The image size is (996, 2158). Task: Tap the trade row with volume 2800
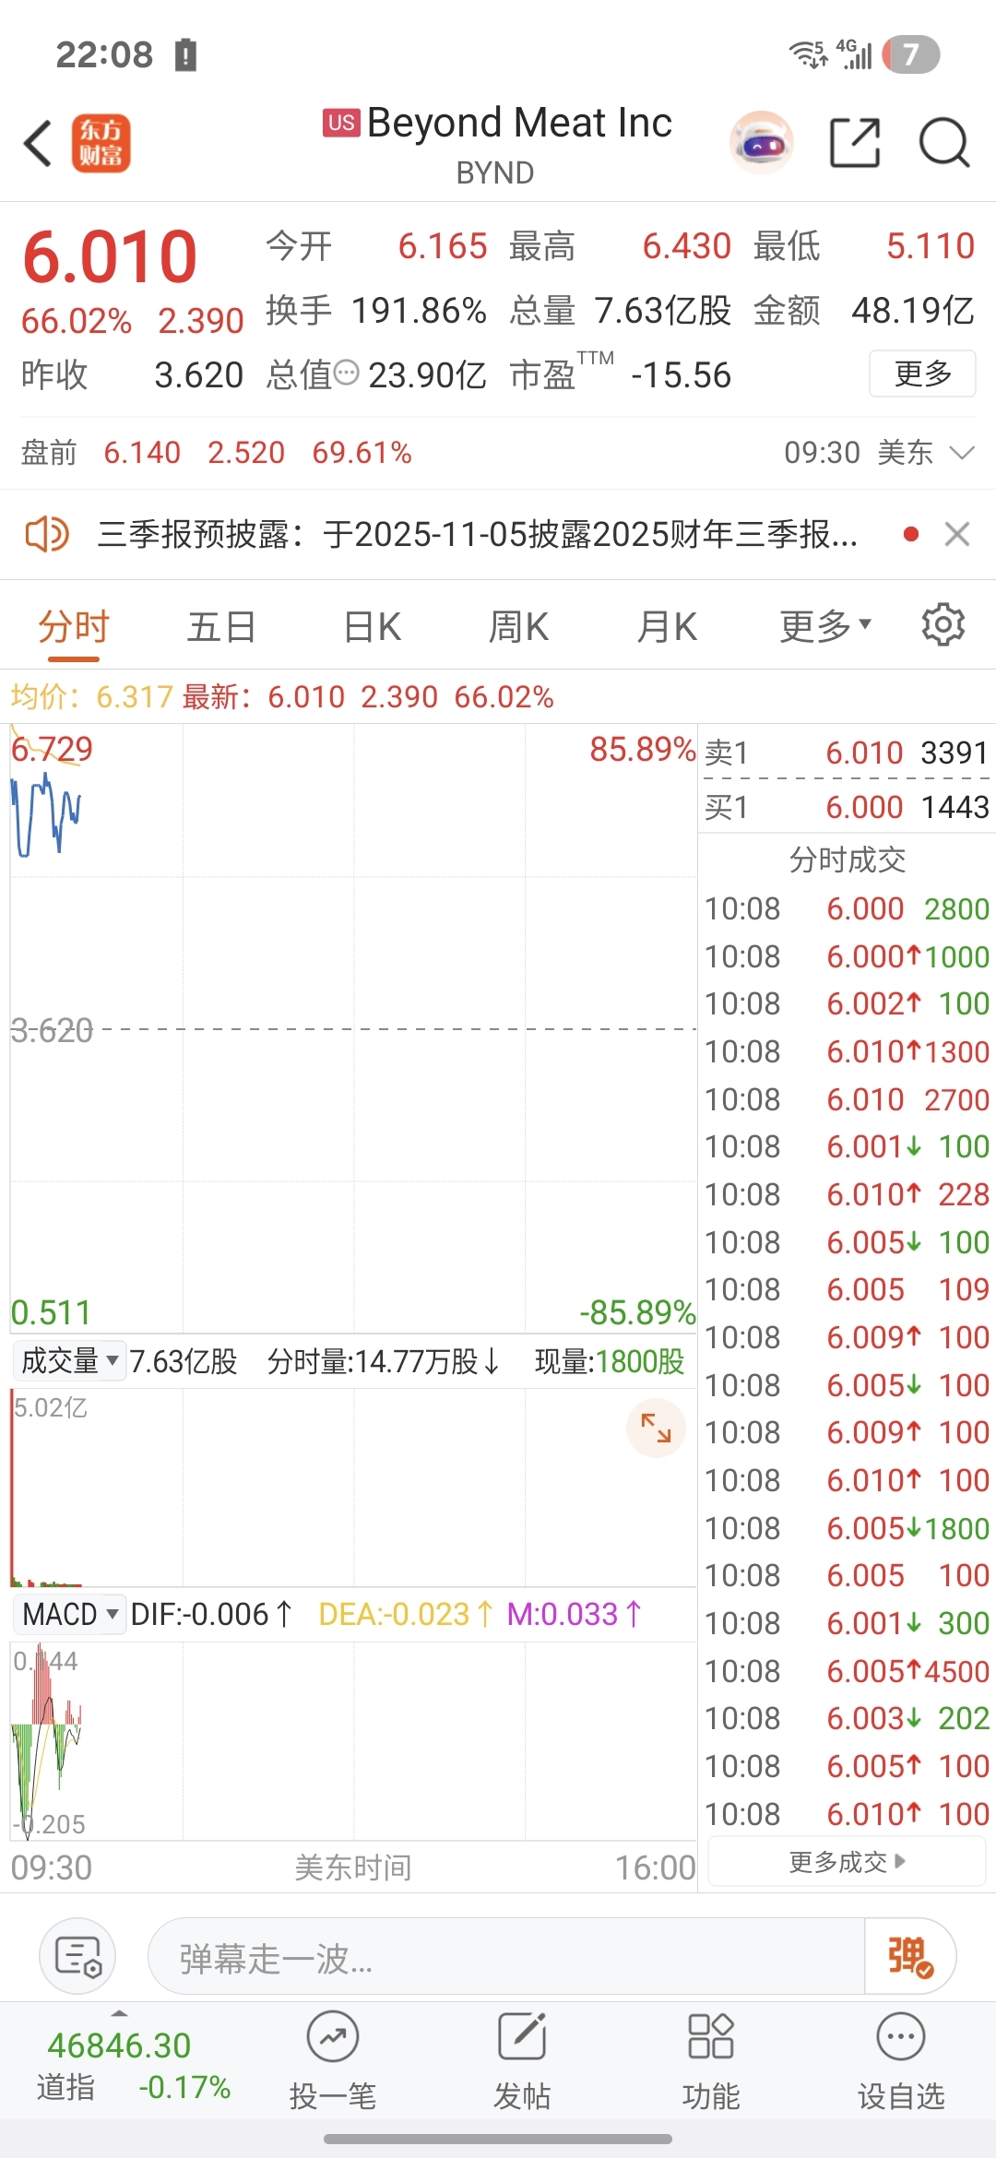point(846,908)
